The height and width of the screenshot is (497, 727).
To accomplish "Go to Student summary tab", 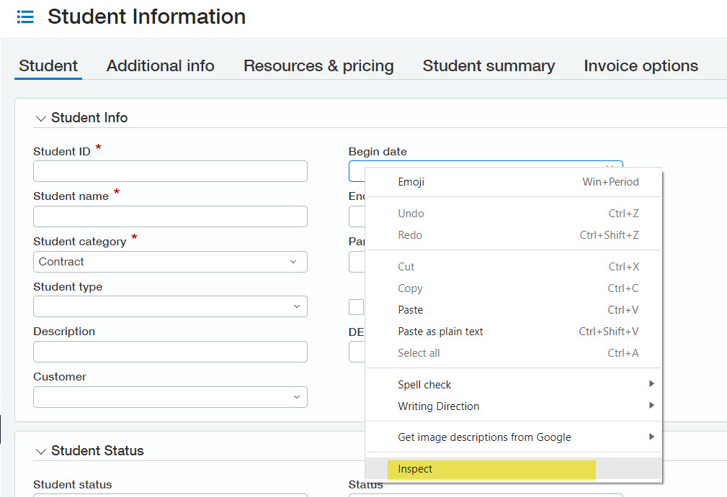I will 489,66.
